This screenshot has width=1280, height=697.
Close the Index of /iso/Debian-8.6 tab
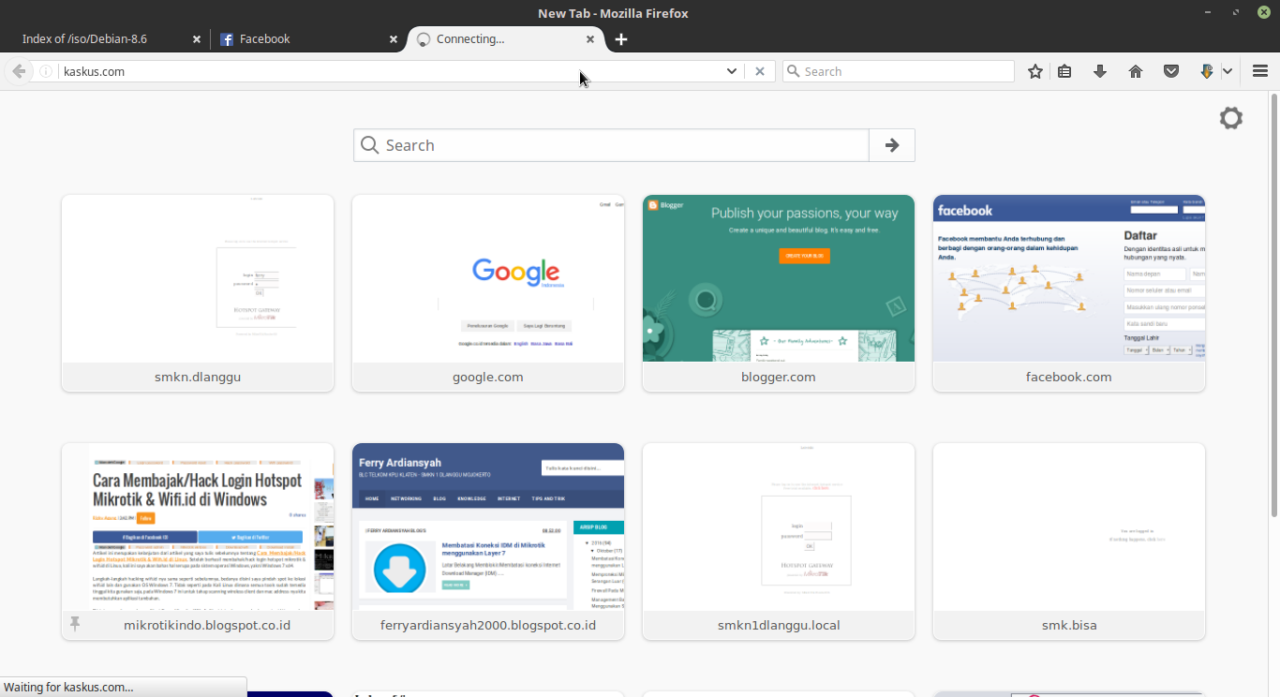(x=197, y=39)
